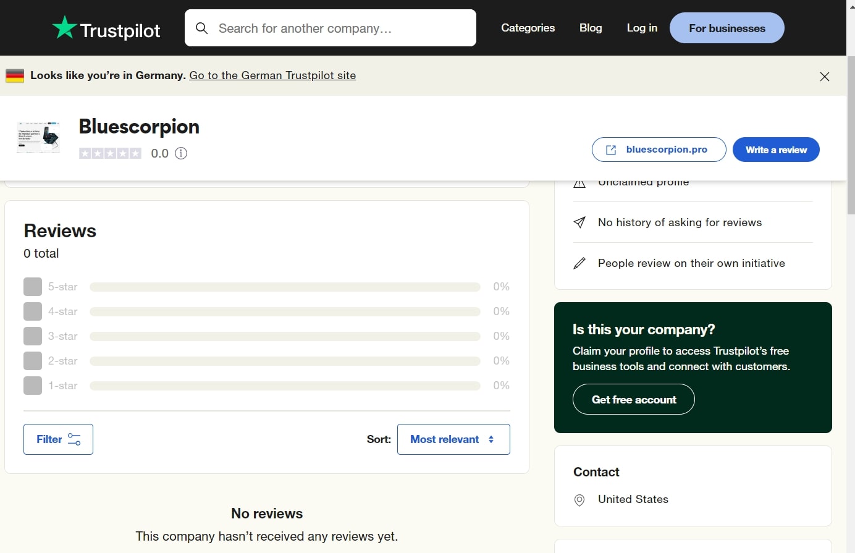Click Log in
Viewport: 855px width, 553px height.
click(642, 28)
